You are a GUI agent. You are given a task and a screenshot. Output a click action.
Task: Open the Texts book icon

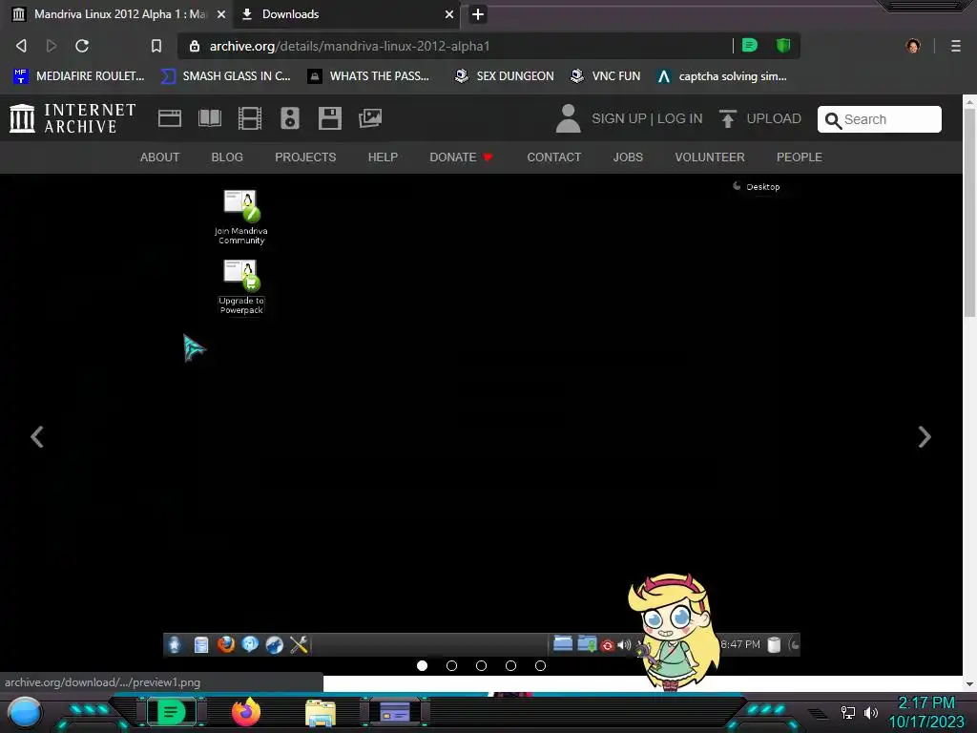pos(210,118)
